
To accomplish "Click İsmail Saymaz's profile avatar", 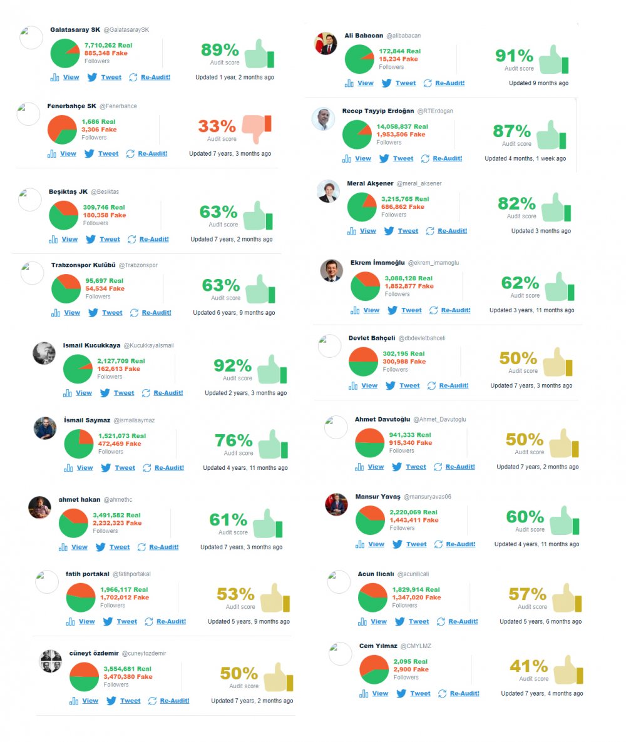I will [45, 429].
